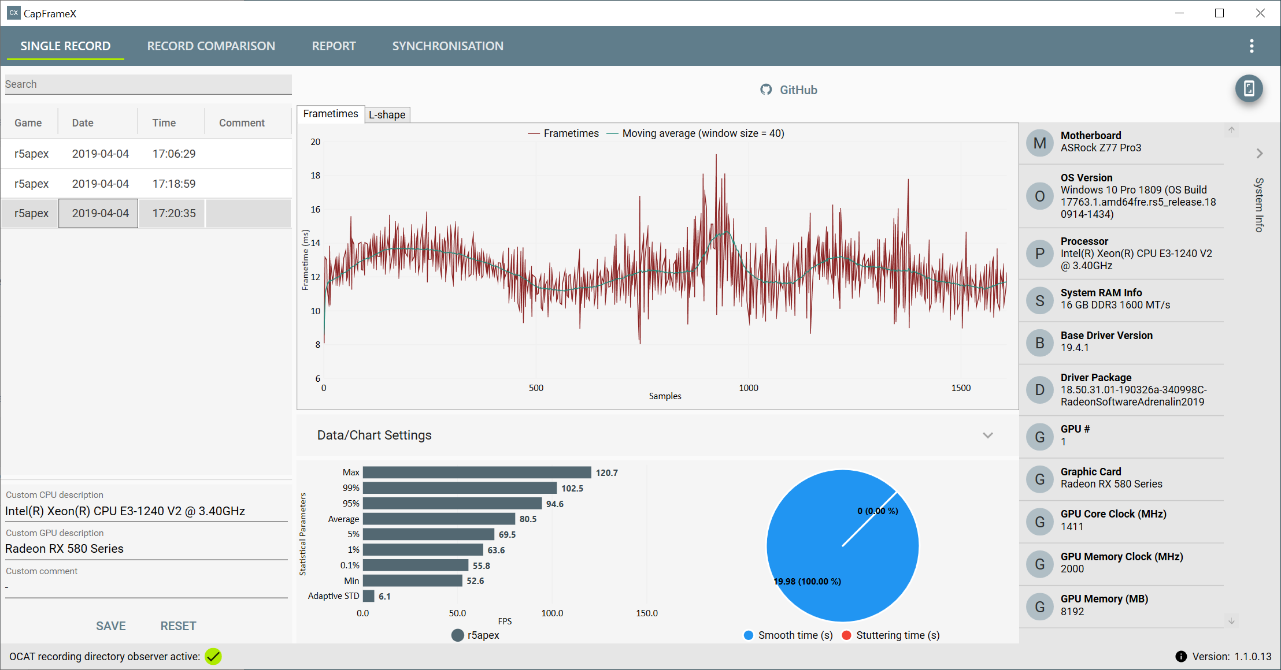Click the 99% 102.5 FPS bar
This screenshot has height=670, width=1281.
tap(460, 488)
